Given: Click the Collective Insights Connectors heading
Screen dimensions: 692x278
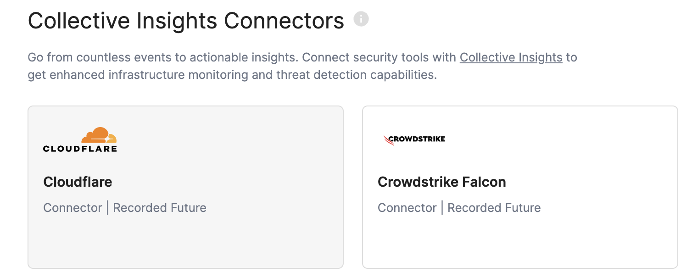Looking at the screenshot, I should (x=186, y=21).
